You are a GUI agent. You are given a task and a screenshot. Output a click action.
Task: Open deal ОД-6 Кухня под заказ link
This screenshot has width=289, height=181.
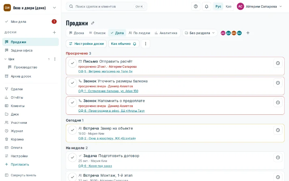pos(95,166)
